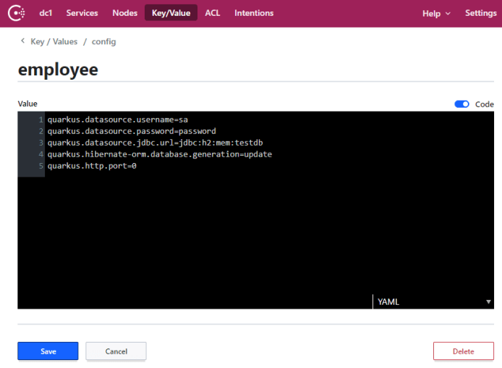502x368 pixels.
Task: Click the quarkus.datasource.username=sa line
Action: tap(118, 120)
